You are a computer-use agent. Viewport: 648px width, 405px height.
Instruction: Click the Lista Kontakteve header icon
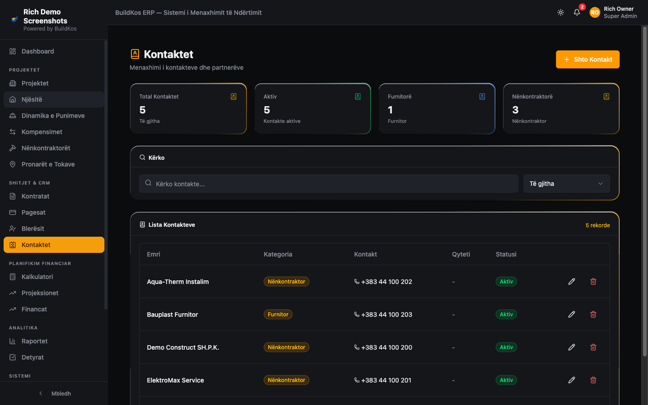(142, 225)
